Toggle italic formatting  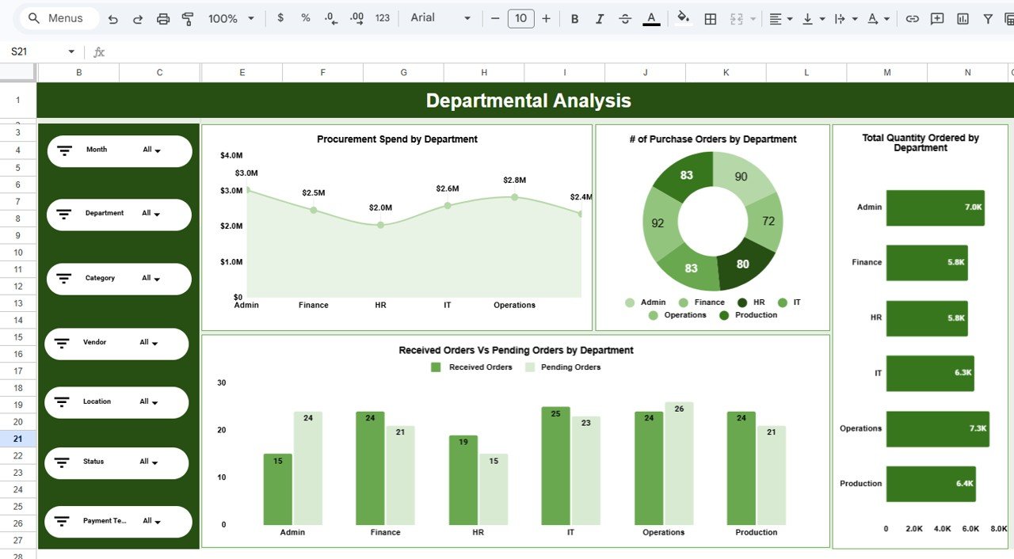pos(600,17)
